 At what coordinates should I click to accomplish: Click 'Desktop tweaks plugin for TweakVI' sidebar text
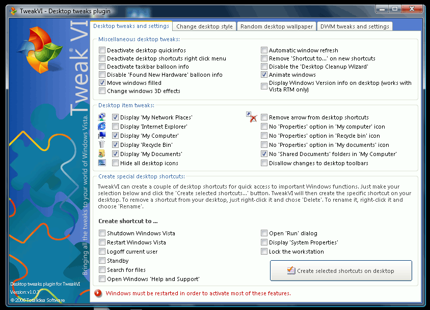click(45, 284)
